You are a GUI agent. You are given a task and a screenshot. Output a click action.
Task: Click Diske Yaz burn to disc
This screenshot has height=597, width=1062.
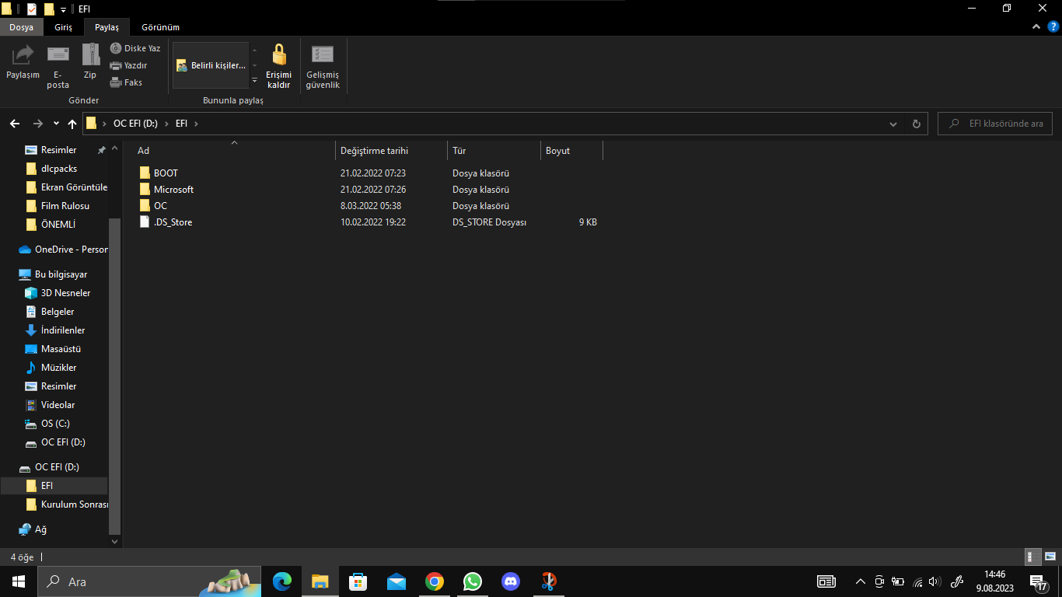[x=135, y=48]
